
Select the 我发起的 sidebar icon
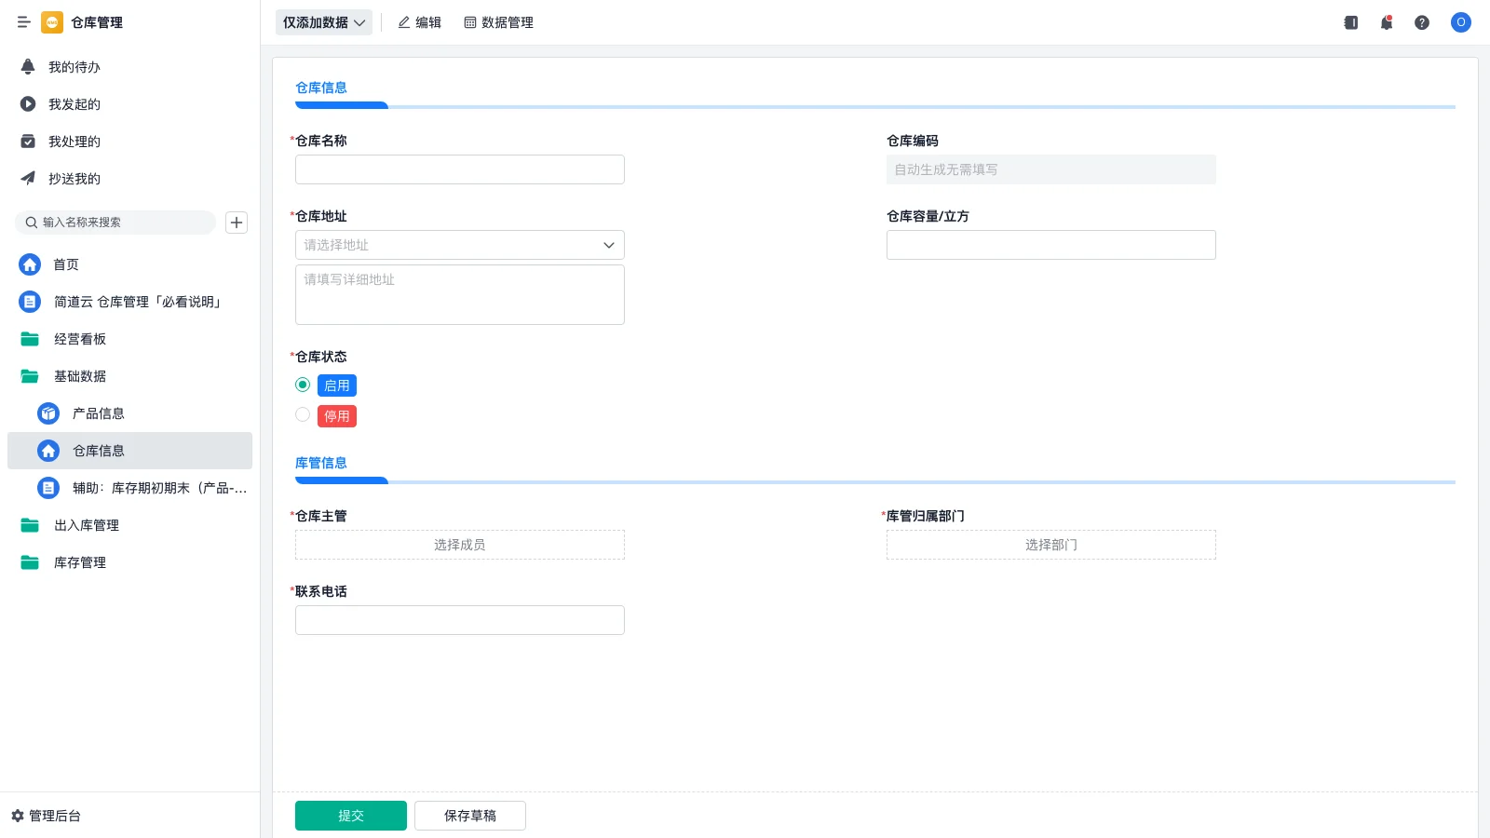(x=28, y=103)
